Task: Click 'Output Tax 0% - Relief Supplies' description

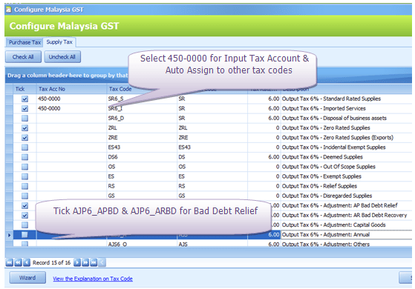Action: coord(319,186)
